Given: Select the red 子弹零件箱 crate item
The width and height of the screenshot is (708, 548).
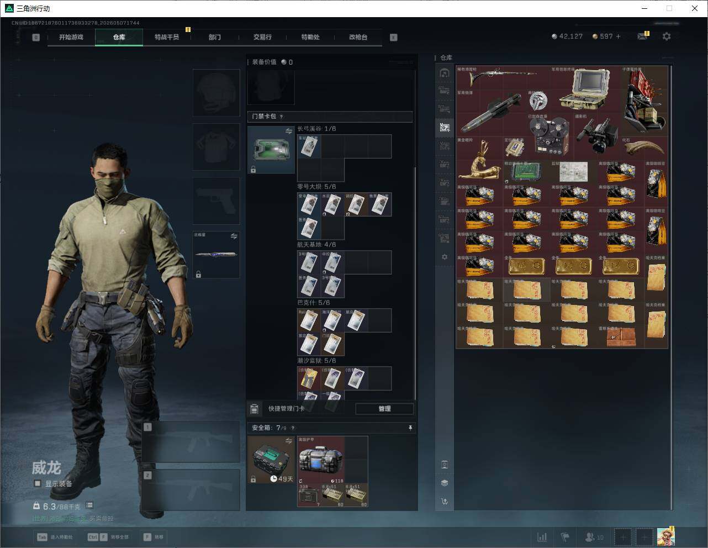Looking at the screenshot, I should point(644,101).
